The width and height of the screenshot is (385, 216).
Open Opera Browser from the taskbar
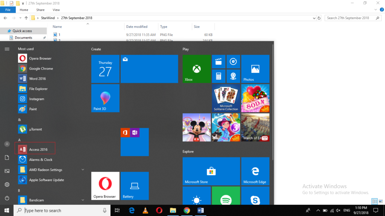tap(159, 210)
